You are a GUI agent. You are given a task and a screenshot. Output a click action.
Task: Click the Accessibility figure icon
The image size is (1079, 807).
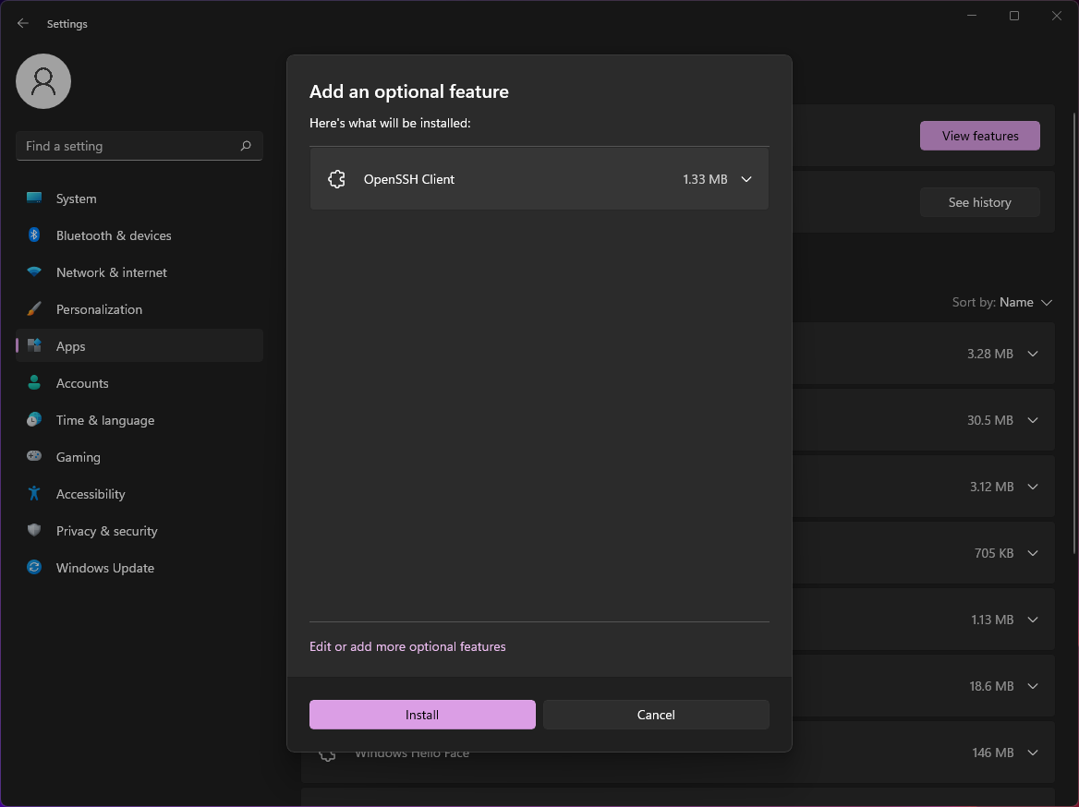pos(33,493)
